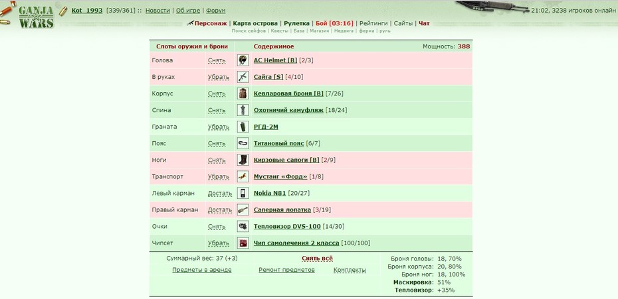Viewport: 618px width, 299px height.
Task: Open the Nokia N81 item link
Action: (270, 193)
